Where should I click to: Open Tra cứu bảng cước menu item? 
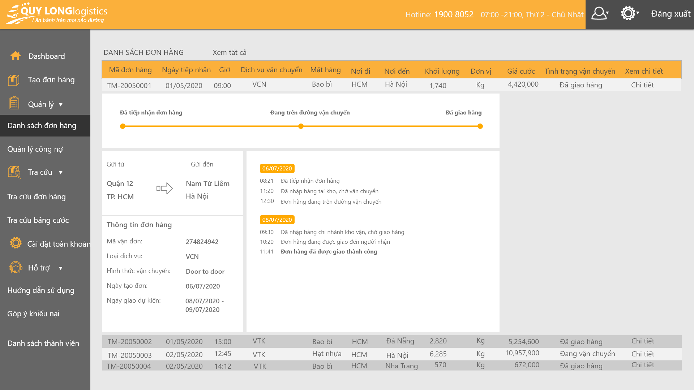click(x=38, y=220)
